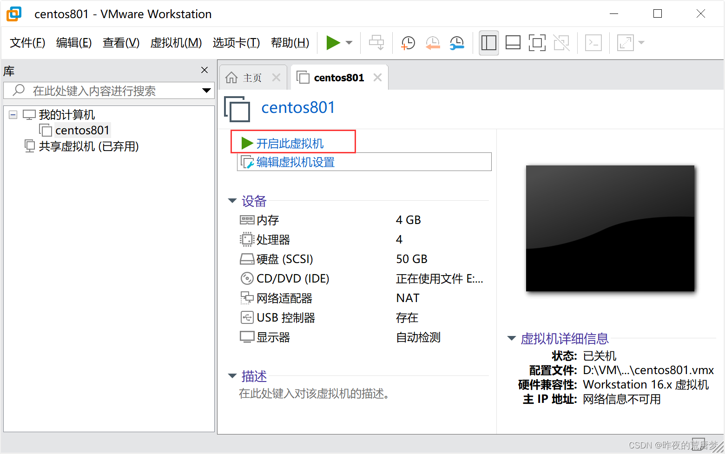This screenshot has height=454, width=725.
Task: Enter full screen mode icon
Action: coord(537,43)
